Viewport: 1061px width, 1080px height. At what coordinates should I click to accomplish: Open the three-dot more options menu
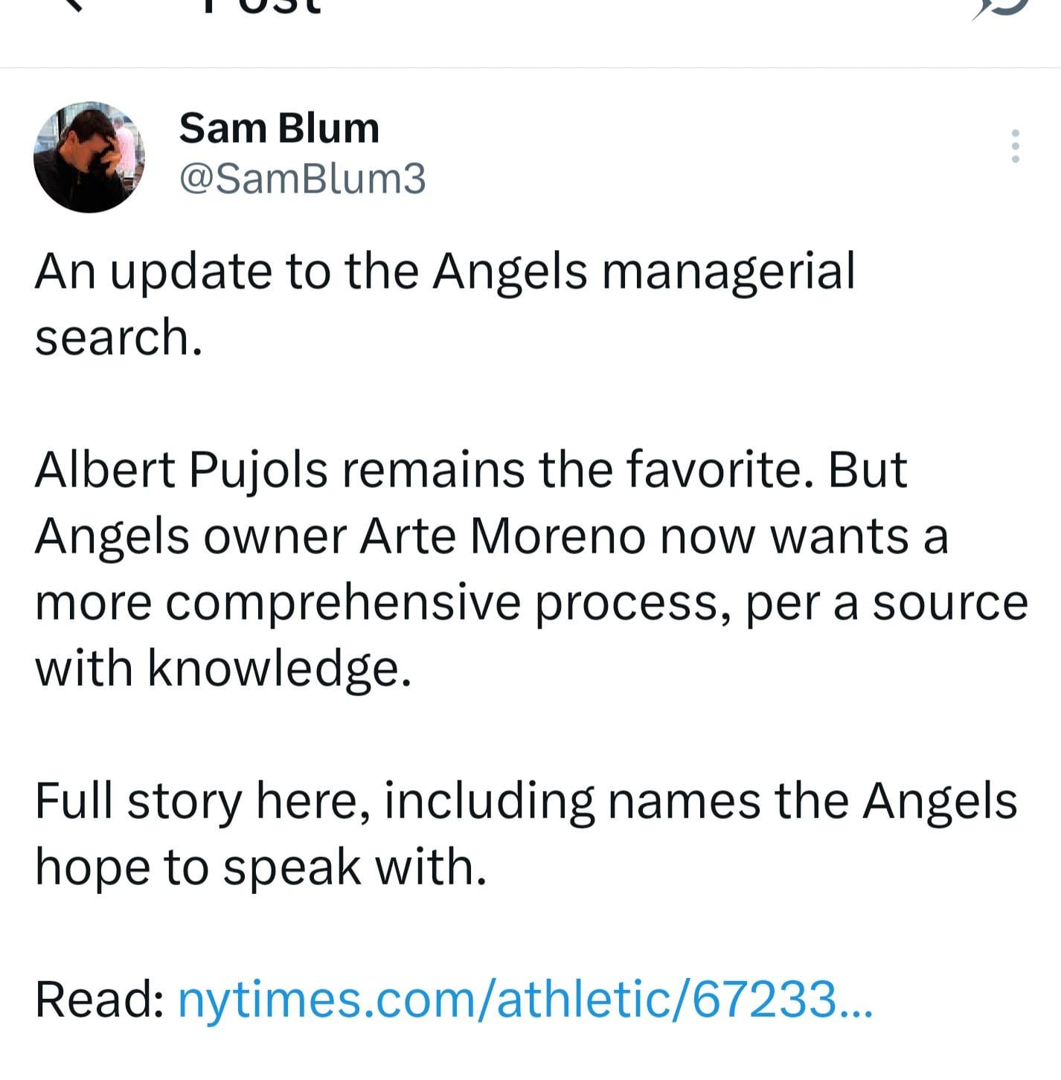1015,146
